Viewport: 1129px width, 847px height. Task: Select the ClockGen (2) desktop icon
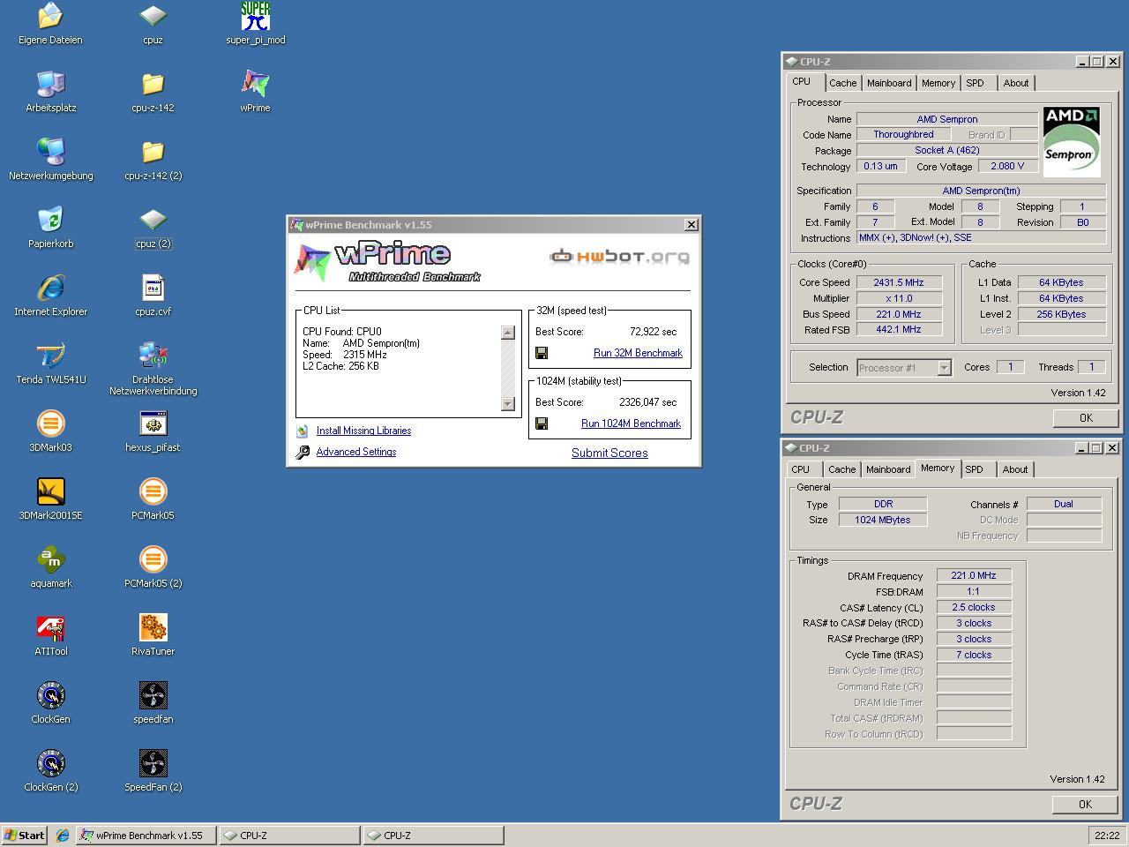50,771
